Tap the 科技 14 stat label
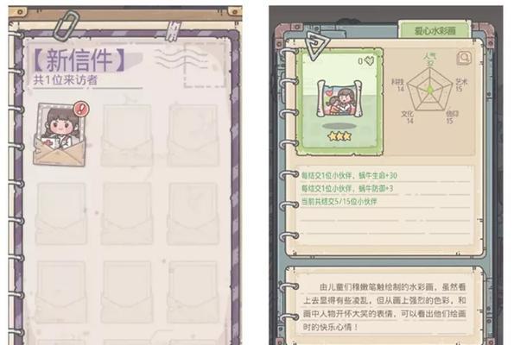 pyautogui.click(x=398, y=85)
